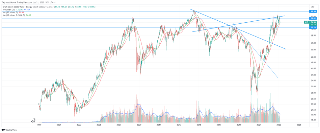Select the MA (50, close, 0) legend
Image resolution: width=320 pixels, height=133 pixels.
(10, 13)
